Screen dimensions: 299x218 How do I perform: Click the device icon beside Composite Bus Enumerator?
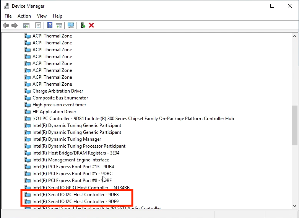coord(28,98)
